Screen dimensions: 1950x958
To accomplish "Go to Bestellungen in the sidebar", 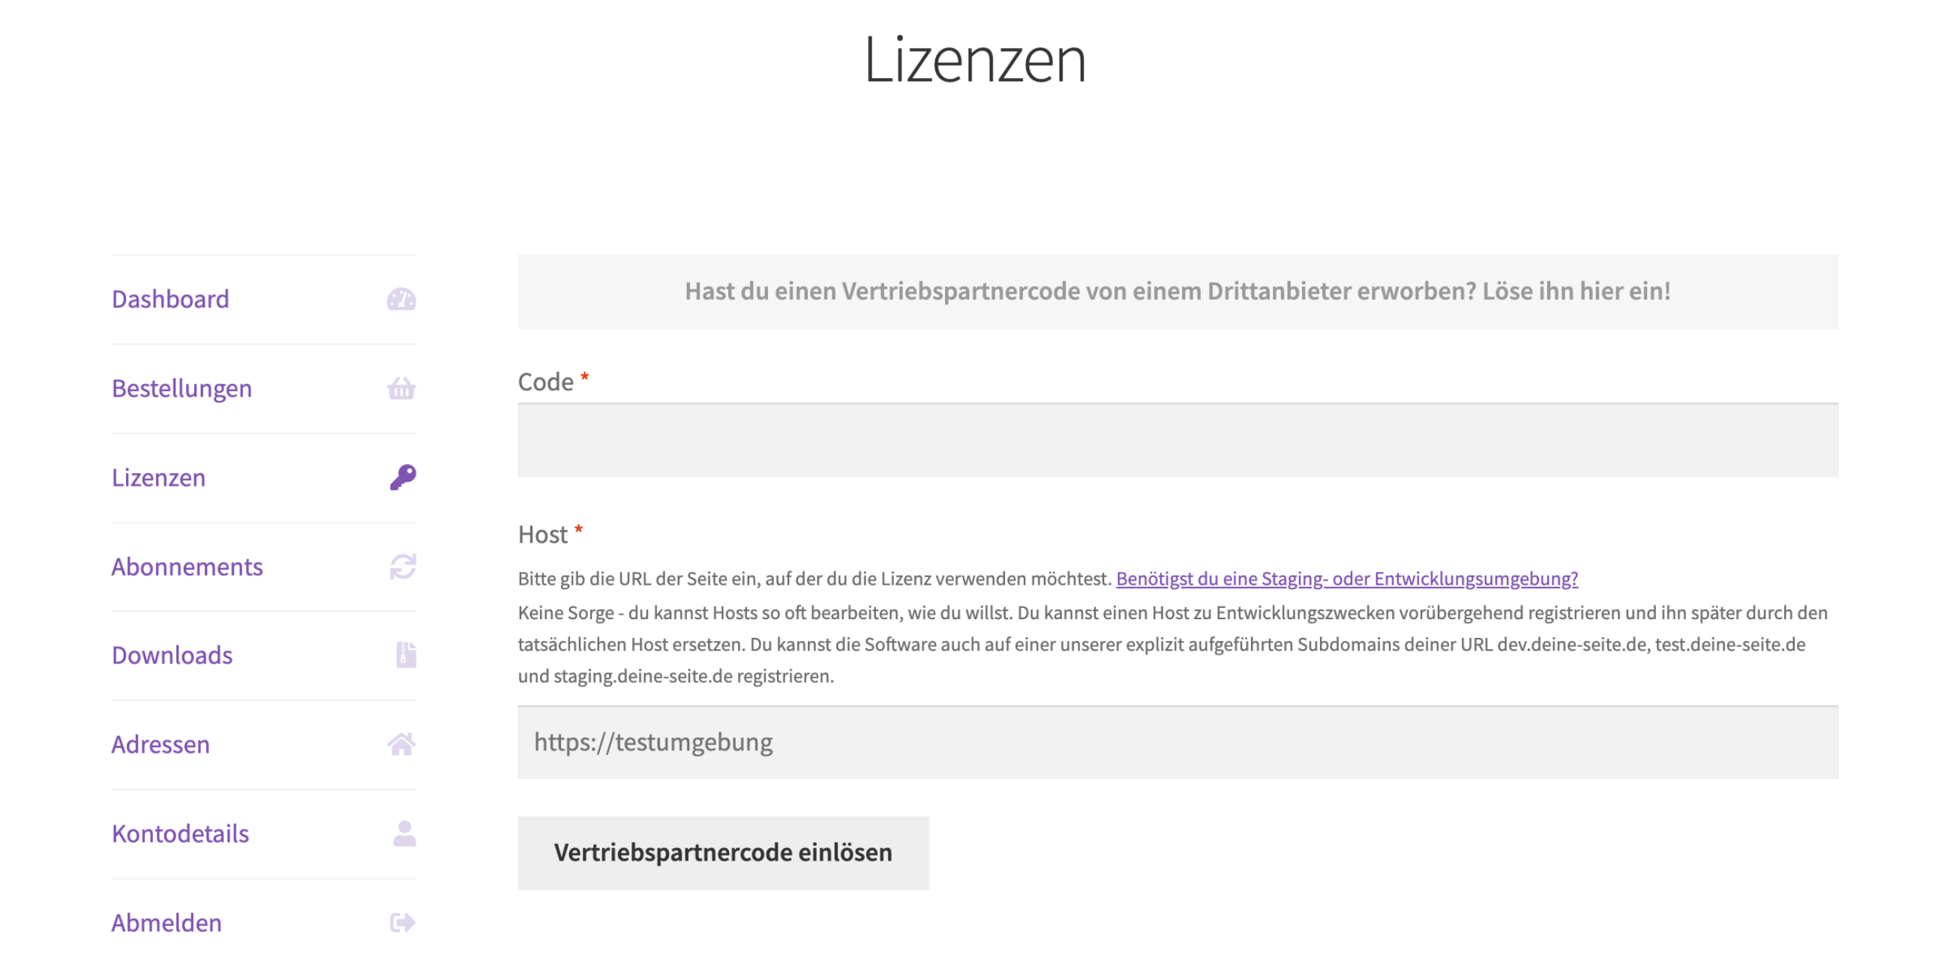I will (x=181, y=388).
